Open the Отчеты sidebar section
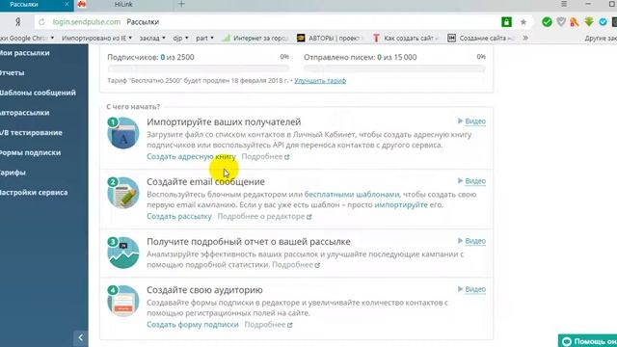The width and height of the screenshot is (617, 347). pyautogui.click(x=13, y=73)
